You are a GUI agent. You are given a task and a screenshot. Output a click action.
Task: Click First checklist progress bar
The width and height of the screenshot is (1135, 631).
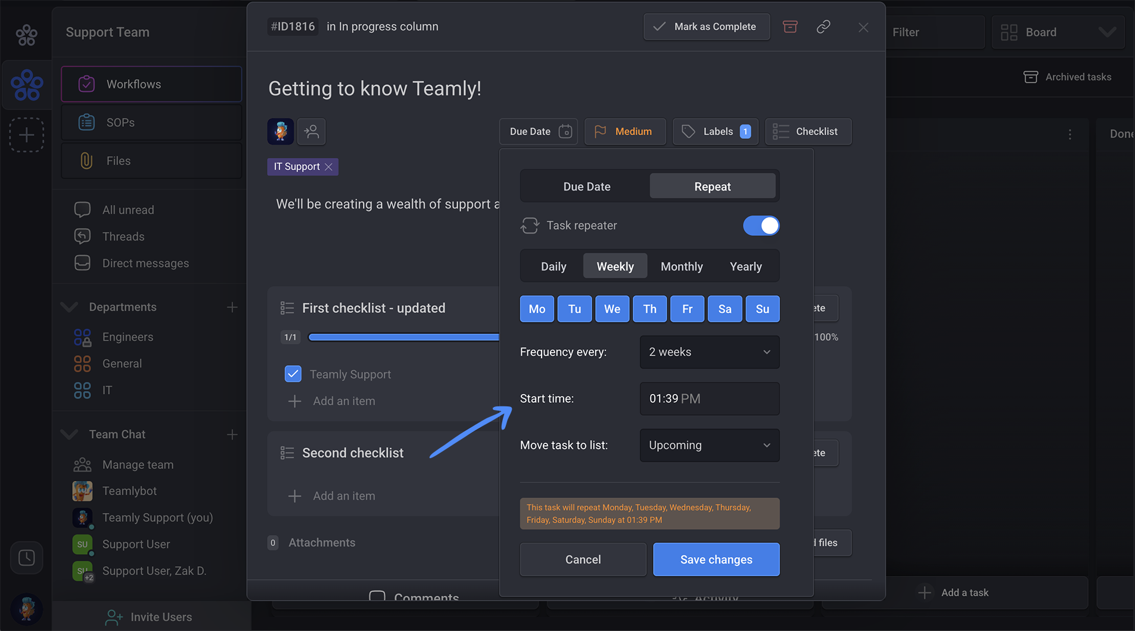point(404,337)
